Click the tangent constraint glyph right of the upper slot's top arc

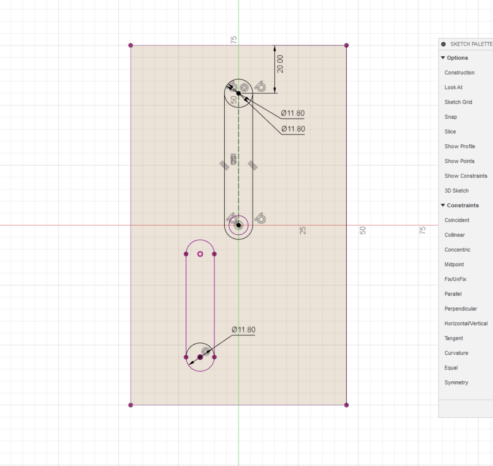(x=260, y=87)
